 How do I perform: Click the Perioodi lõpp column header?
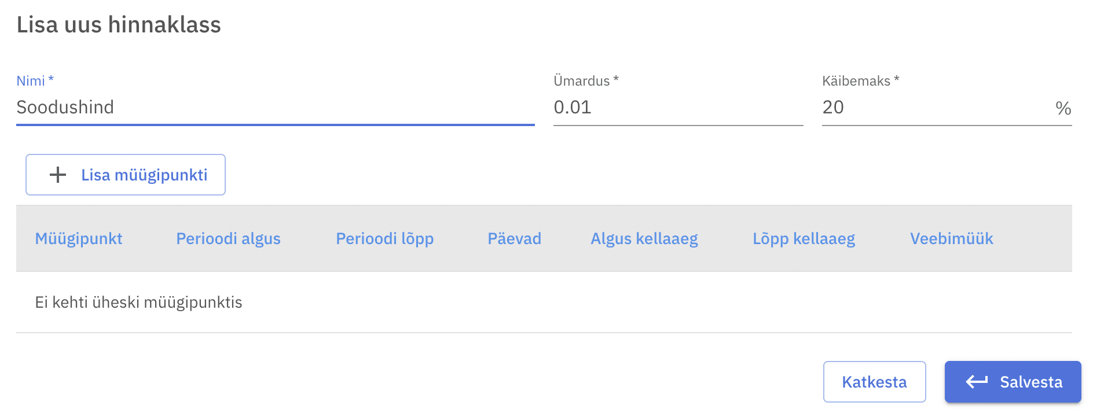(384, 238)
